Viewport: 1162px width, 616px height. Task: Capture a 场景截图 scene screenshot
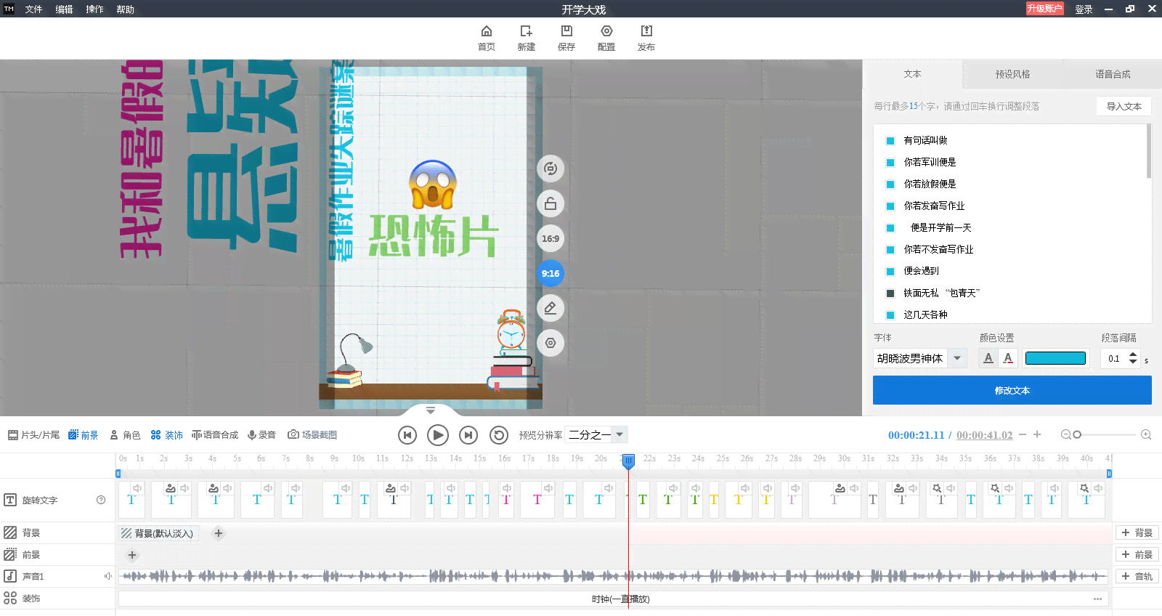point(312,434)
